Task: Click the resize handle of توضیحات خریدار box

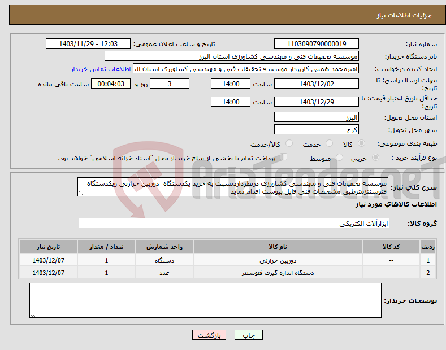Action: [32, 315]
